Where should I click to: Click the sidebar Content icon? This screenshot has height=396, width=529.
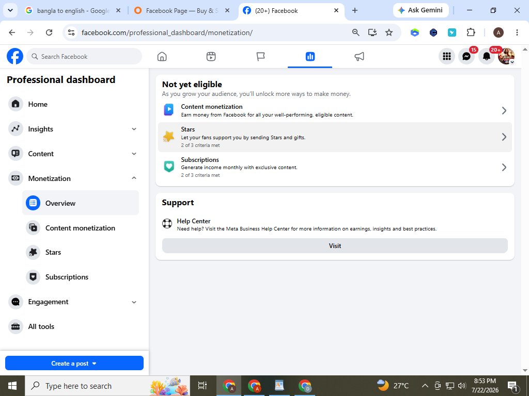15,154
